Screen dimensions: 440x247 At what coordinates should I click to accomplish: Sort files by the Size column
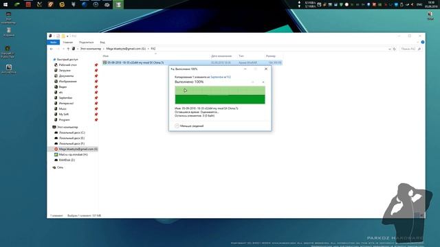(x=270, y=56)
